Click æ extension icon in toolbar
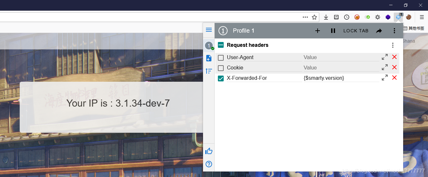The height and width of the screenshot is (177, 428). 336,17
